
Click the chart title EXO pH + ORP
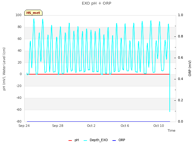pyautogui.click(x=96, y=3)
